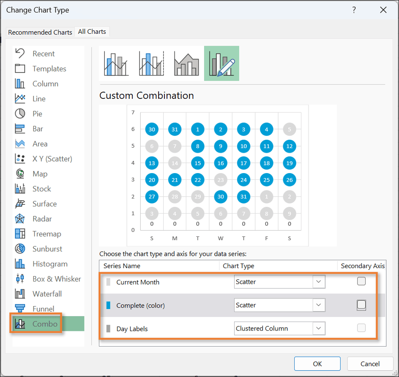Confirm with the OK button
The width and height of the screenshot is (399, 377).
(317, 364)
